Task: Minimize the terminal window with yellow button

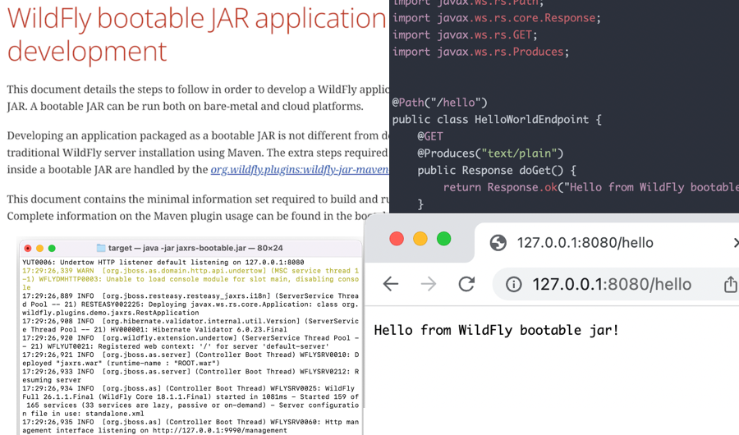Action: [x=39, y=248]
